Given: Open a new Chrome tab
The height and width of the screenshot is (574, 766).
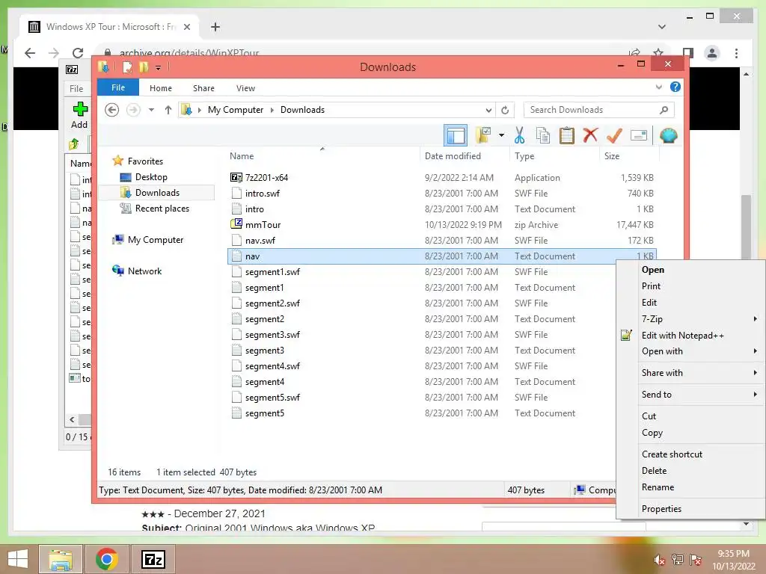Looking at the screenshot, I should 215,27.
